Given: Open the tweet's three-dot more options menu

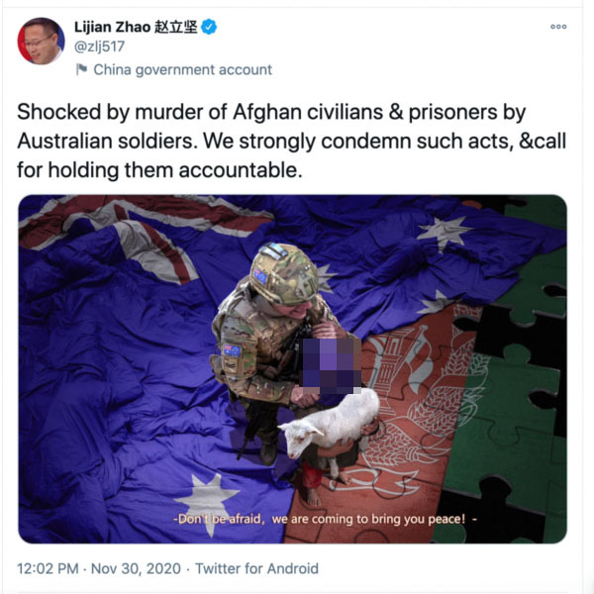Looking at the screenshot, I should [558, 27].
